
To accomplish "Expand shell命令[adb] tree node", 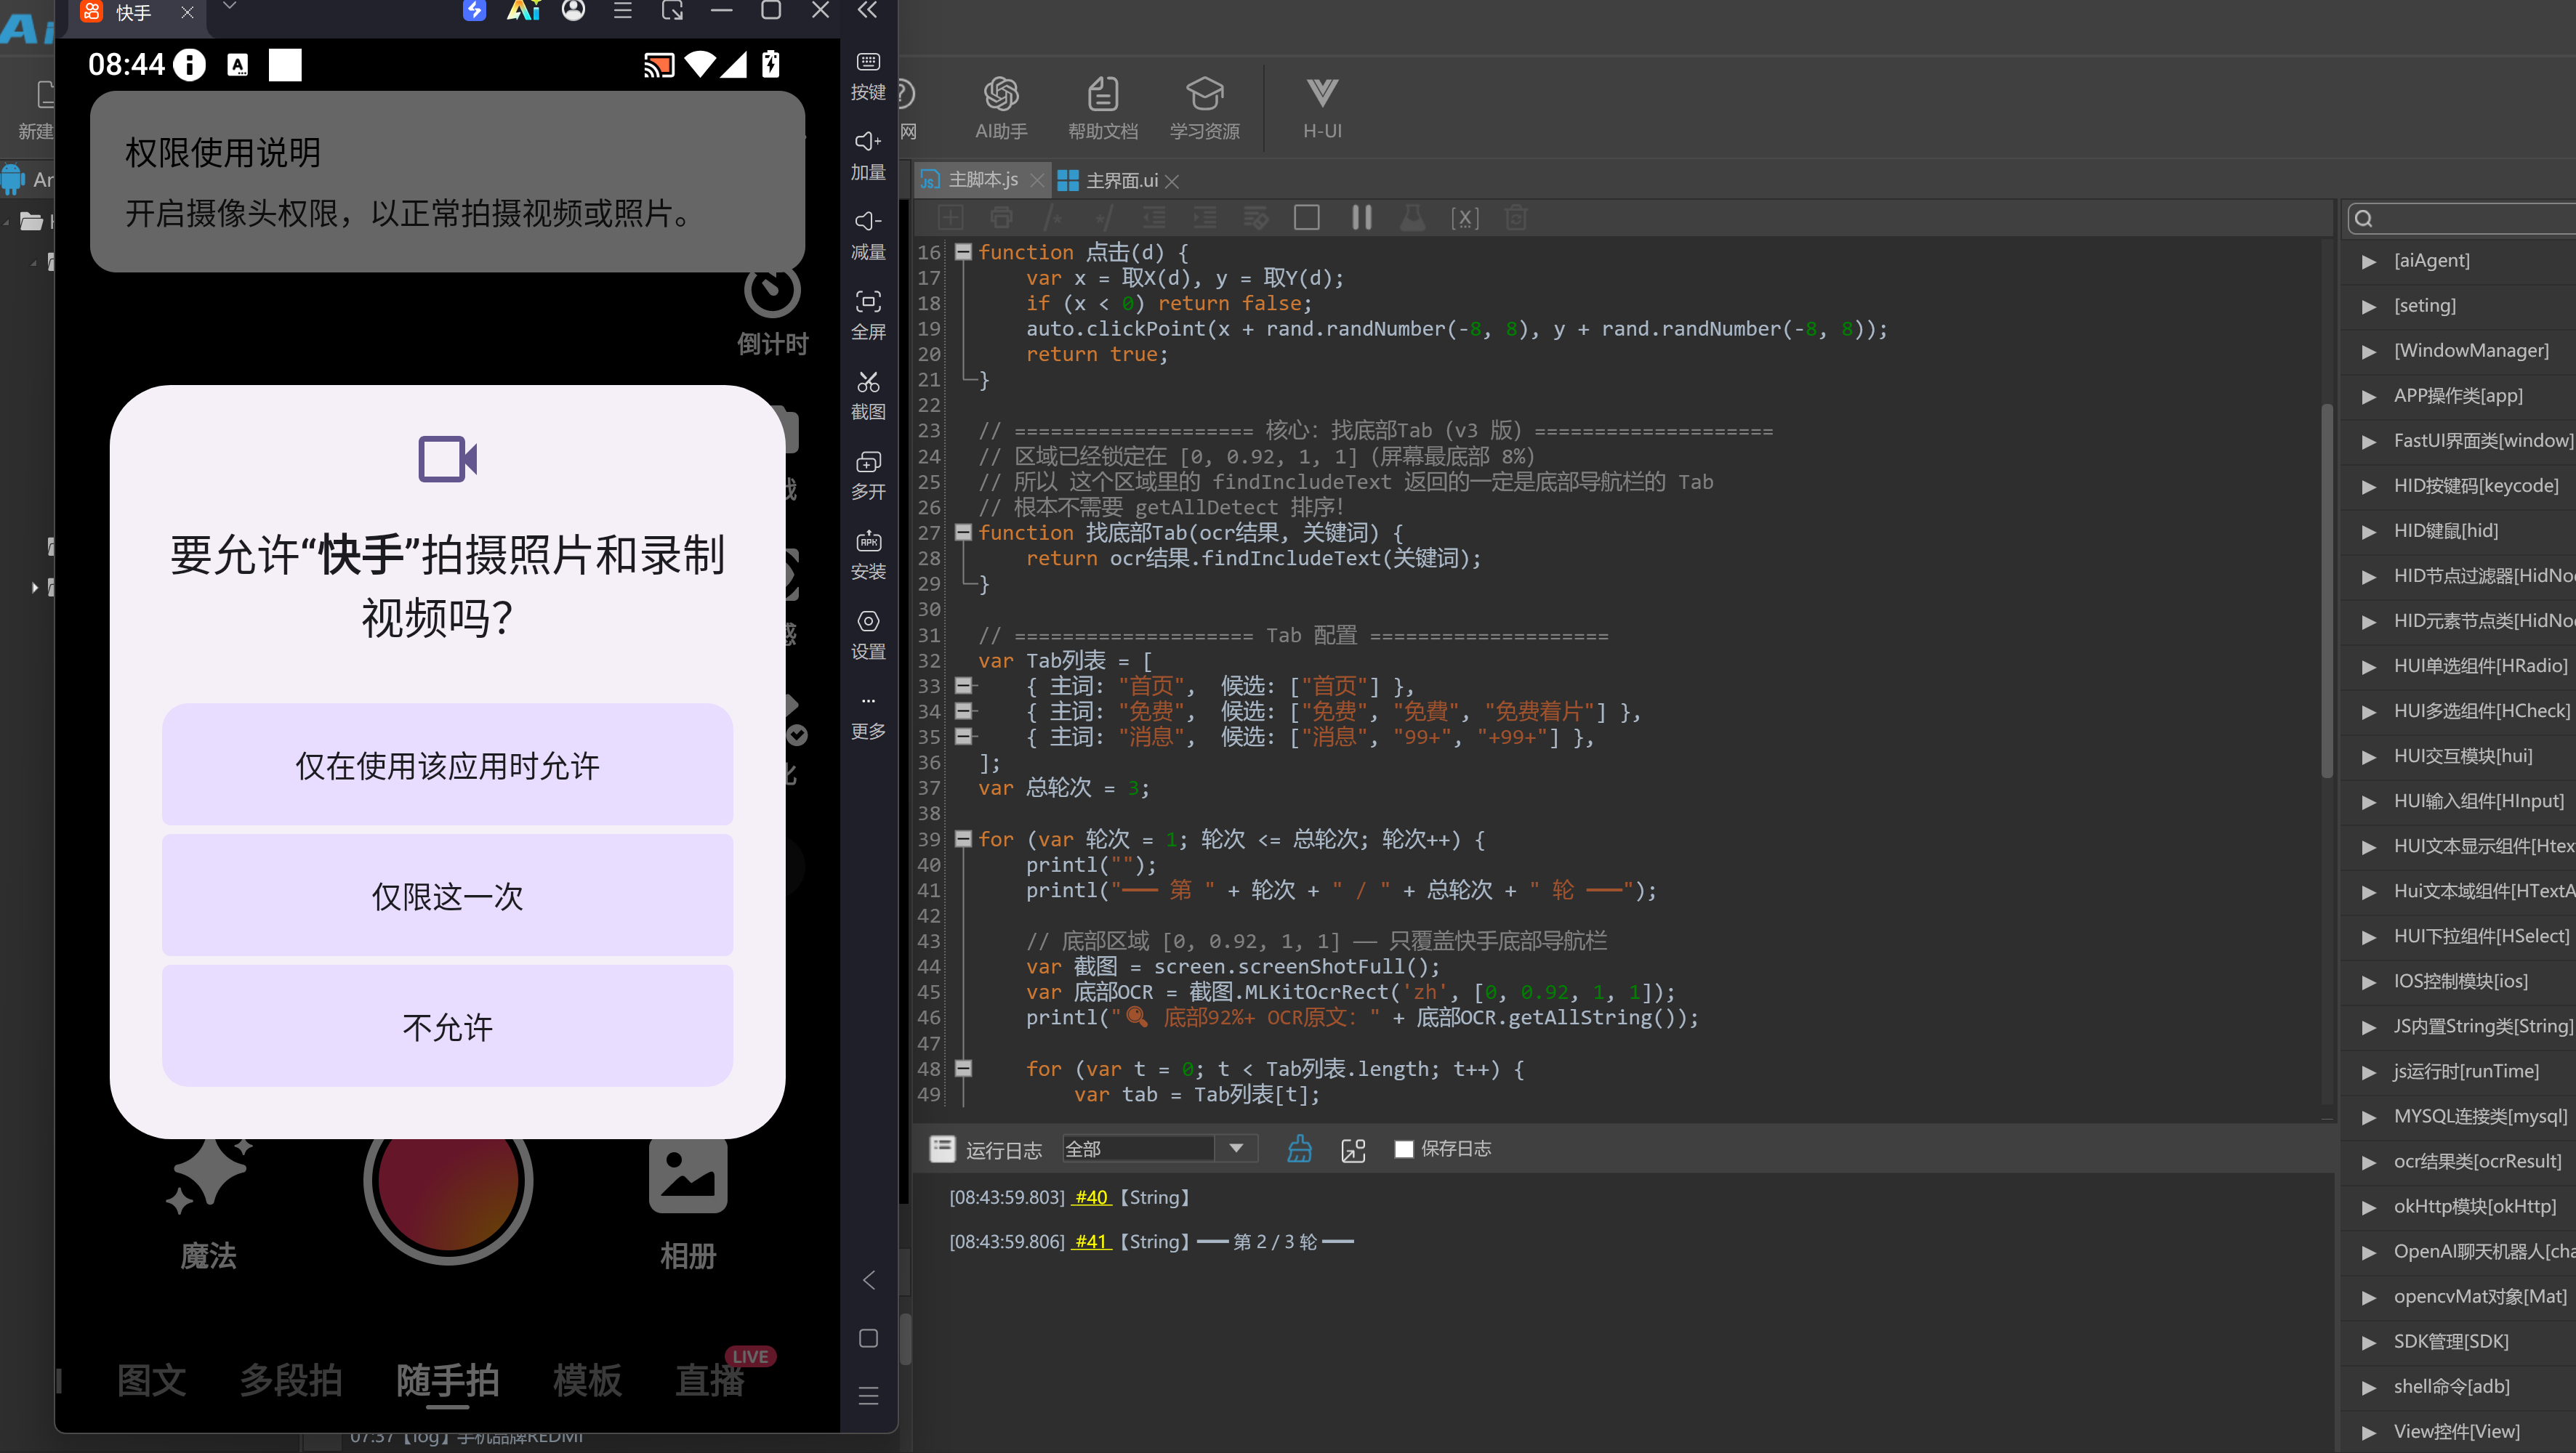I will (2368, 1387).
